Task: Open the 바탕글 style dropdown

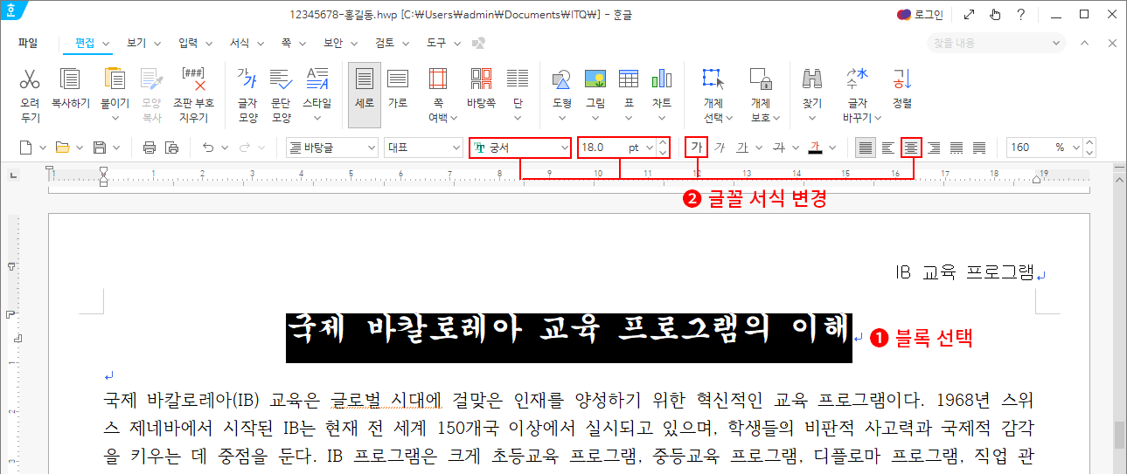Action: point(372,148)
